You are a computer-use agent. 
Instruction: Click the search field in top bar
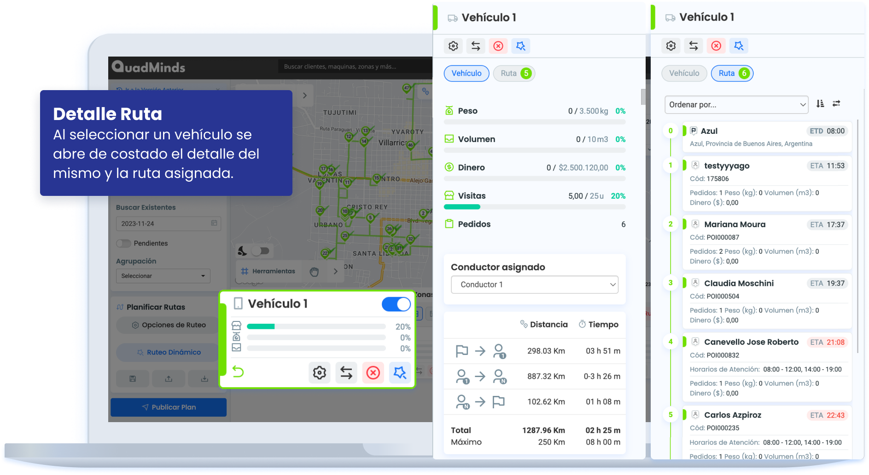click(x=355, y=67)
